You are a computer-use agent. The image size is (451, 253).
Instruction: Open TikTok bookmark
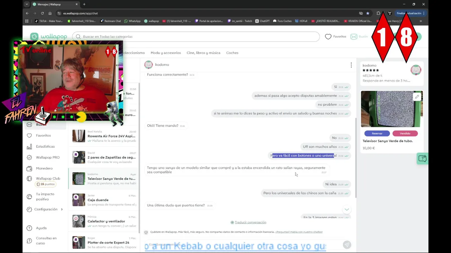(49, 21)
